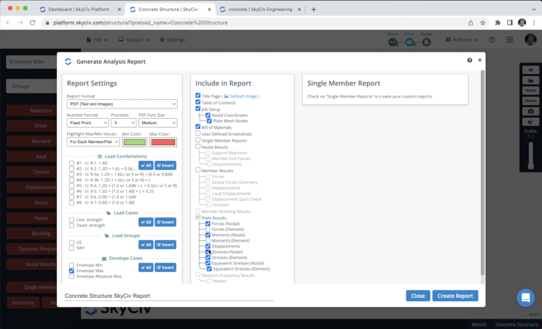This screenshot has height=329, width=542.
Task: Open browser tab list chevron
Action: 534,9
